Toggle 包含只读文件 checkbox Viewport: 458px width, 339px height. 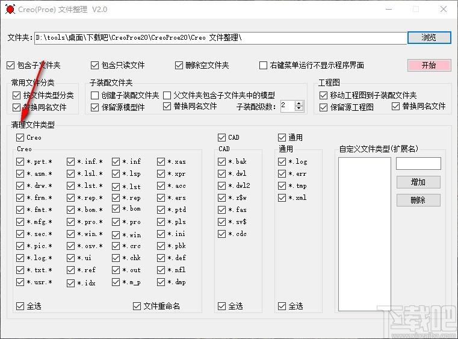94,65
